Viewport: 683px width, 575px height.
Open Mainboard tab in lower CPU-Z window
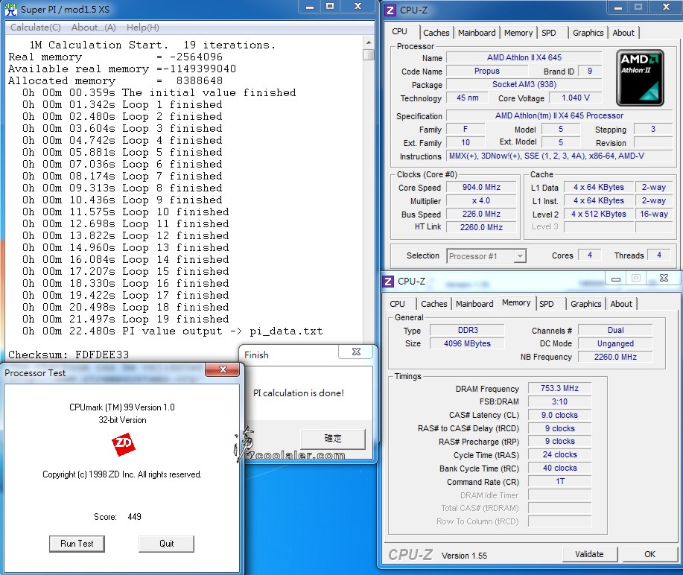474,304
